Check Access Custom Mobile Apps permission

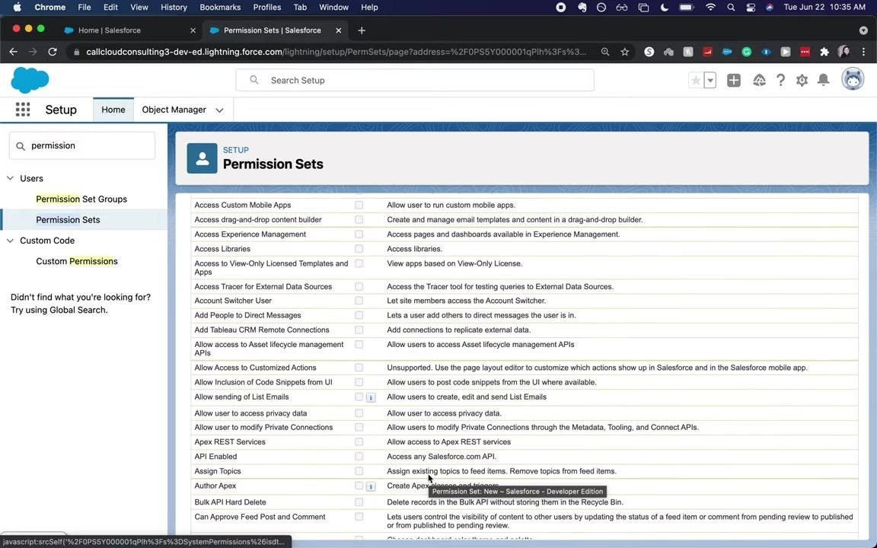[x=359, y=205]
